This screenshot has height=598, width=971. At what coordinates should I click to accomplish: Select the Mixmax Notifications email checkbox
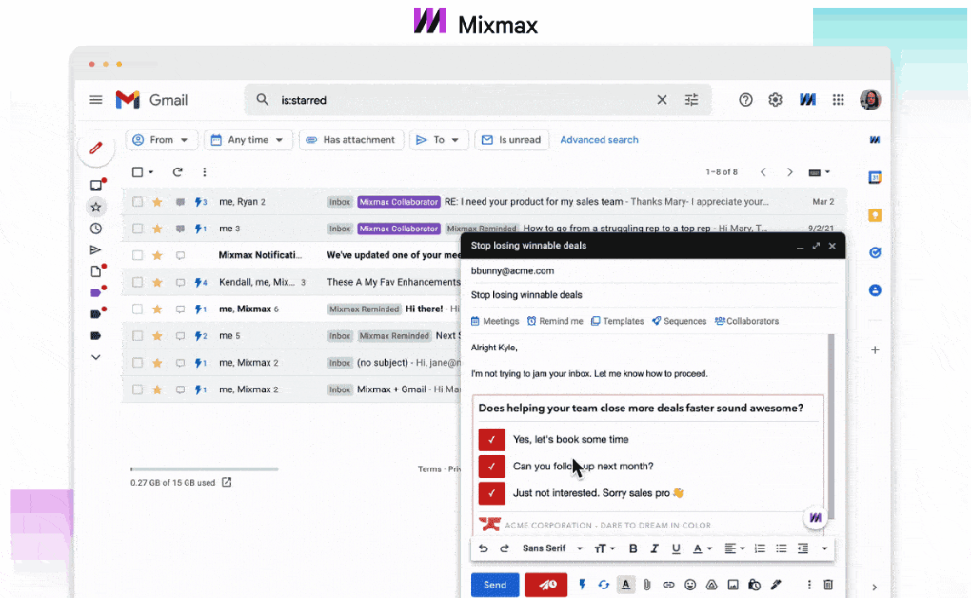coord(137,255)
